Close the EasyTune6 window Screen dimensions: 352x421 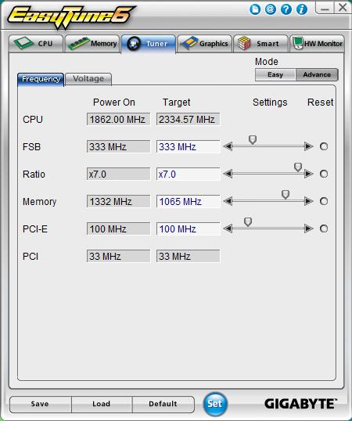click(x=343, y=8)
